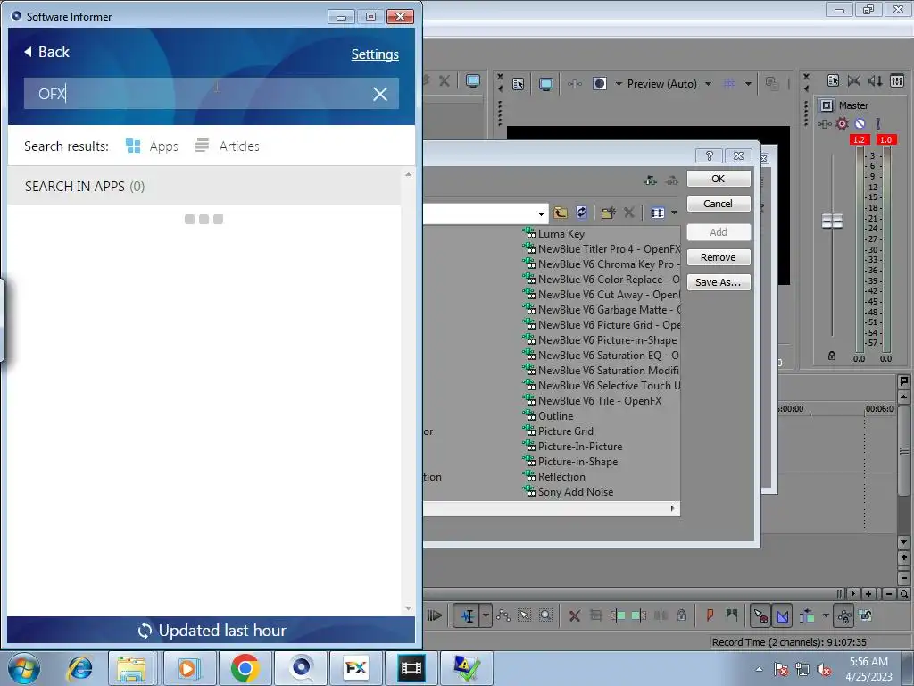Open Master FX chain icon
Screen dimensions: 914x686
point(824,123)
